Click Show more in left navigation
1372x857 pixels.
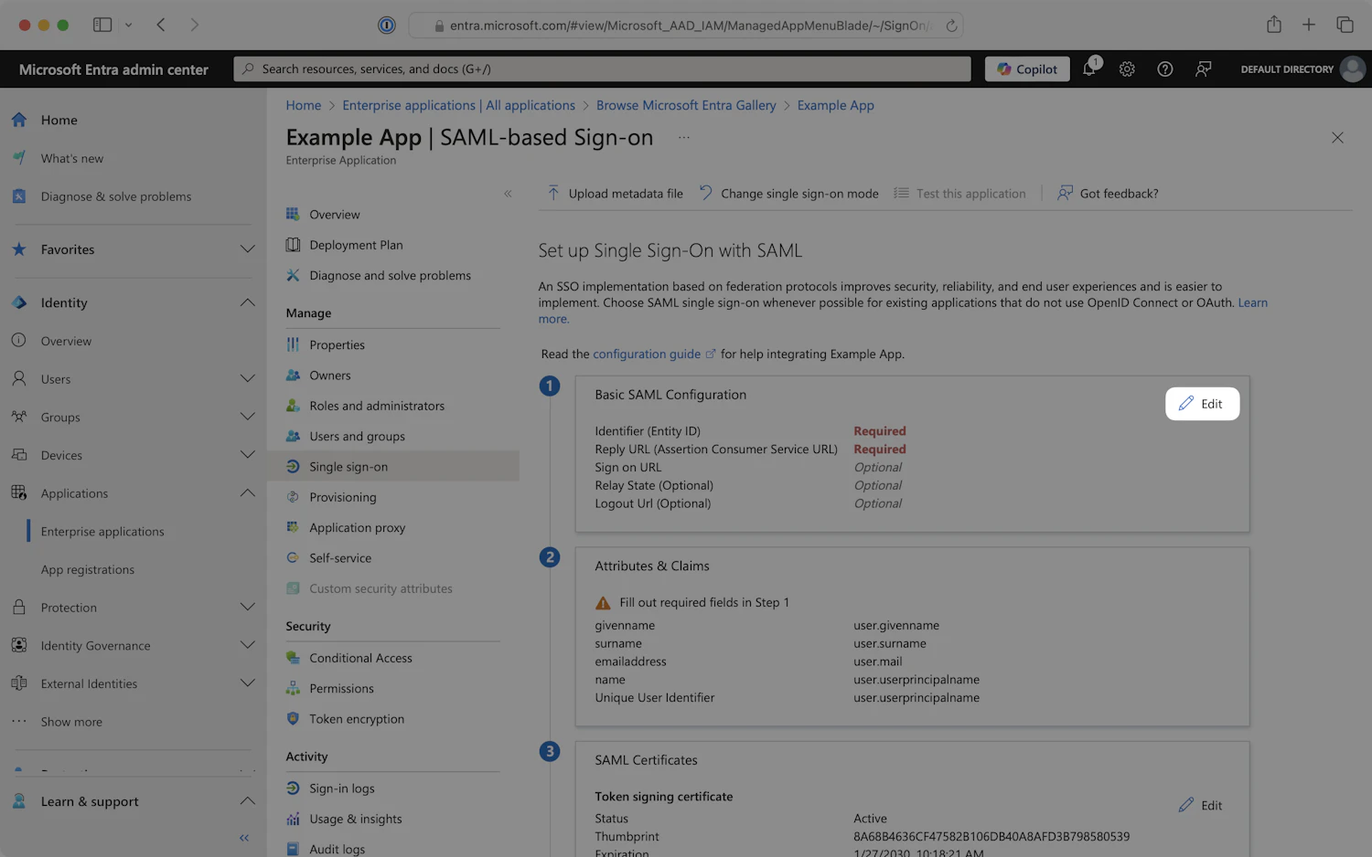coord(71,722)
